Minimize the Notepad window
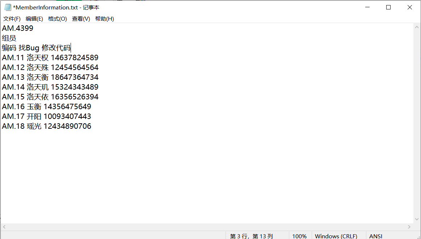The width and height of the screenshot is (421, 239). [367, 7]
